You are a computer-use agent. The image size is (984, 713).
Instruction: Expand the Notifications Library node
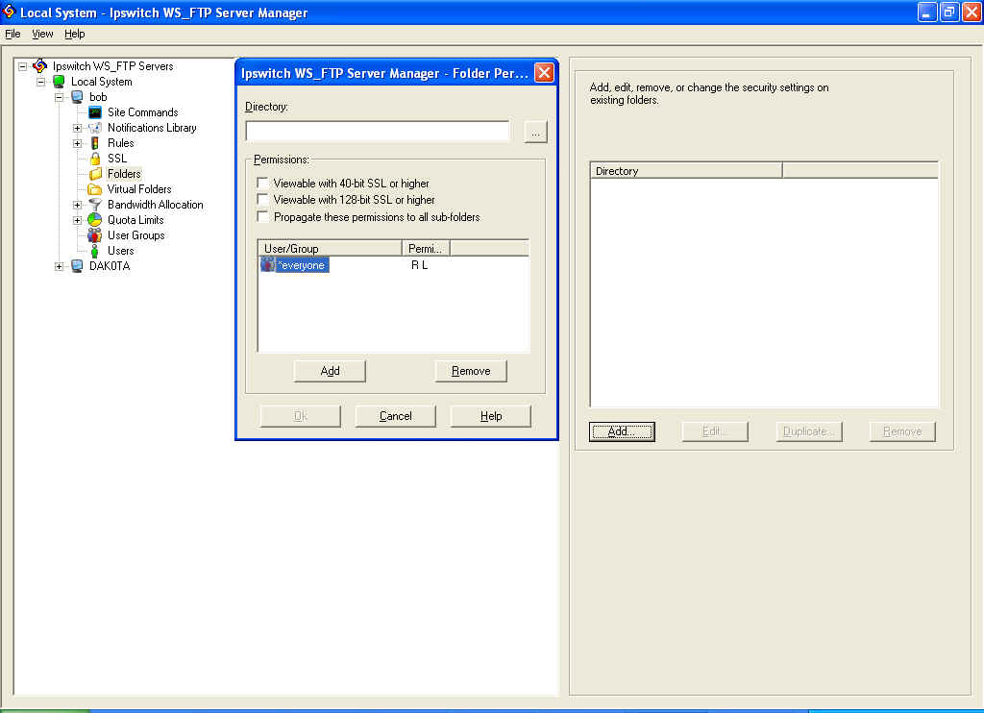(x=78, y=128)
